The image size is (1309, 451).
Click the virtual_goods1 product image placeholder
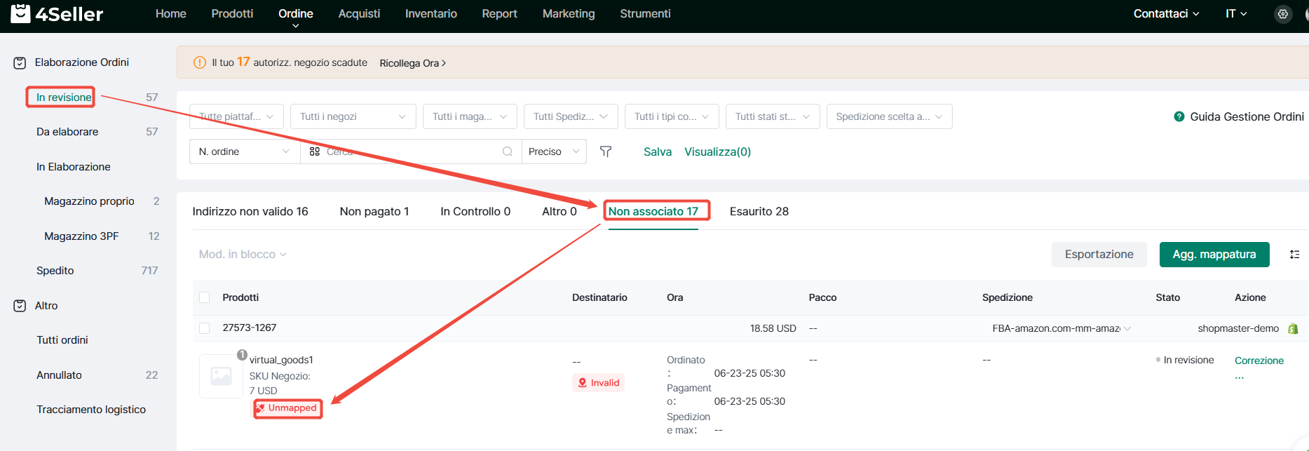pyautogui.click(x=221, y=376)
